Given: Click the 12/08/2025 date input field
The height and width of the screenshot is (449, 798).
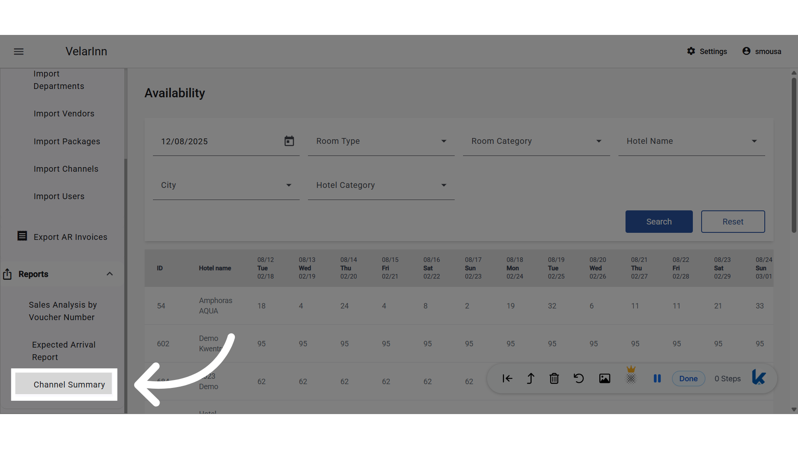Looking at the screenshot, I should [226, 141].
